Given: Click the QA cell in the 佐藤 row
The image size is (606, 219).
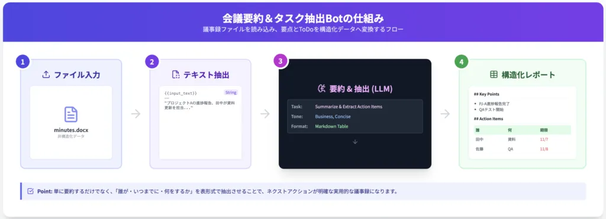Looking at the screenshot, I should (511, 149).
